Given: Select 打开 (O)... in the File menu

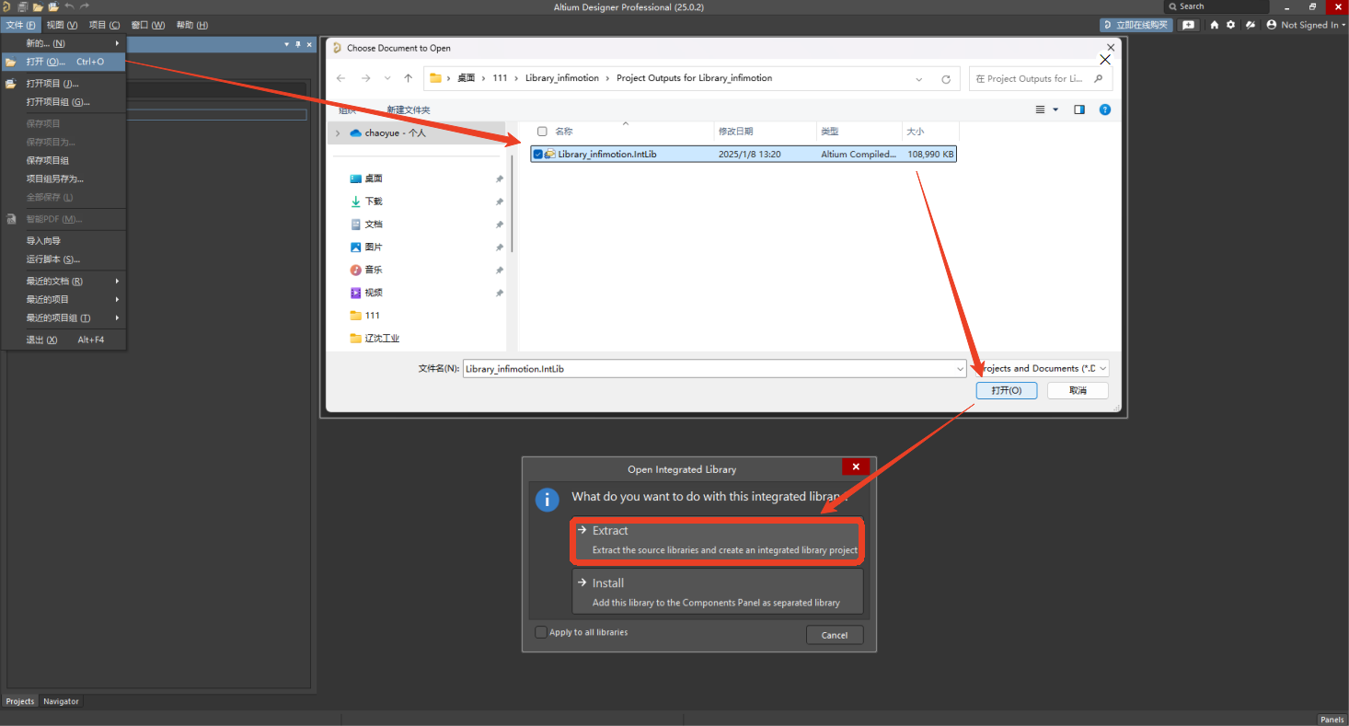Looking at the screenshot, I should coord(63,62).
